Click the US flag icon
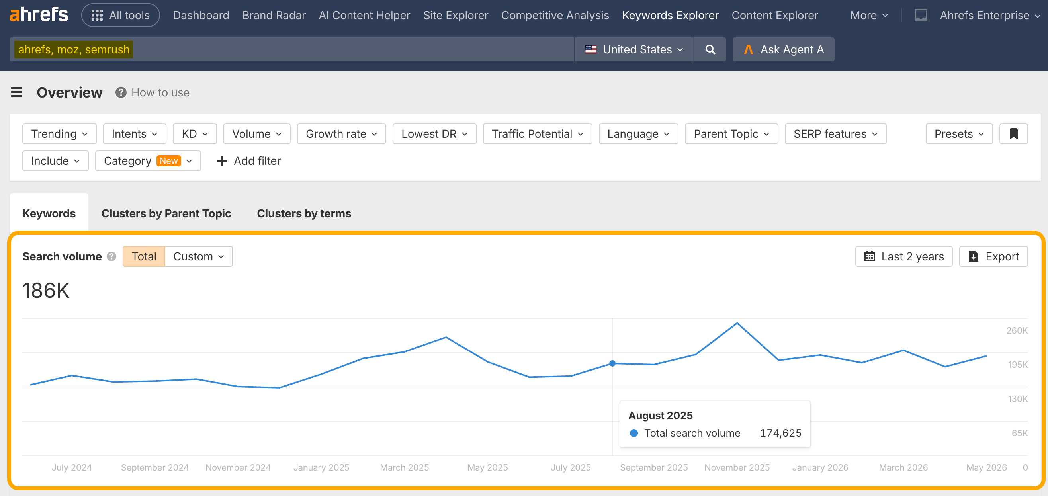 point(591,49)
